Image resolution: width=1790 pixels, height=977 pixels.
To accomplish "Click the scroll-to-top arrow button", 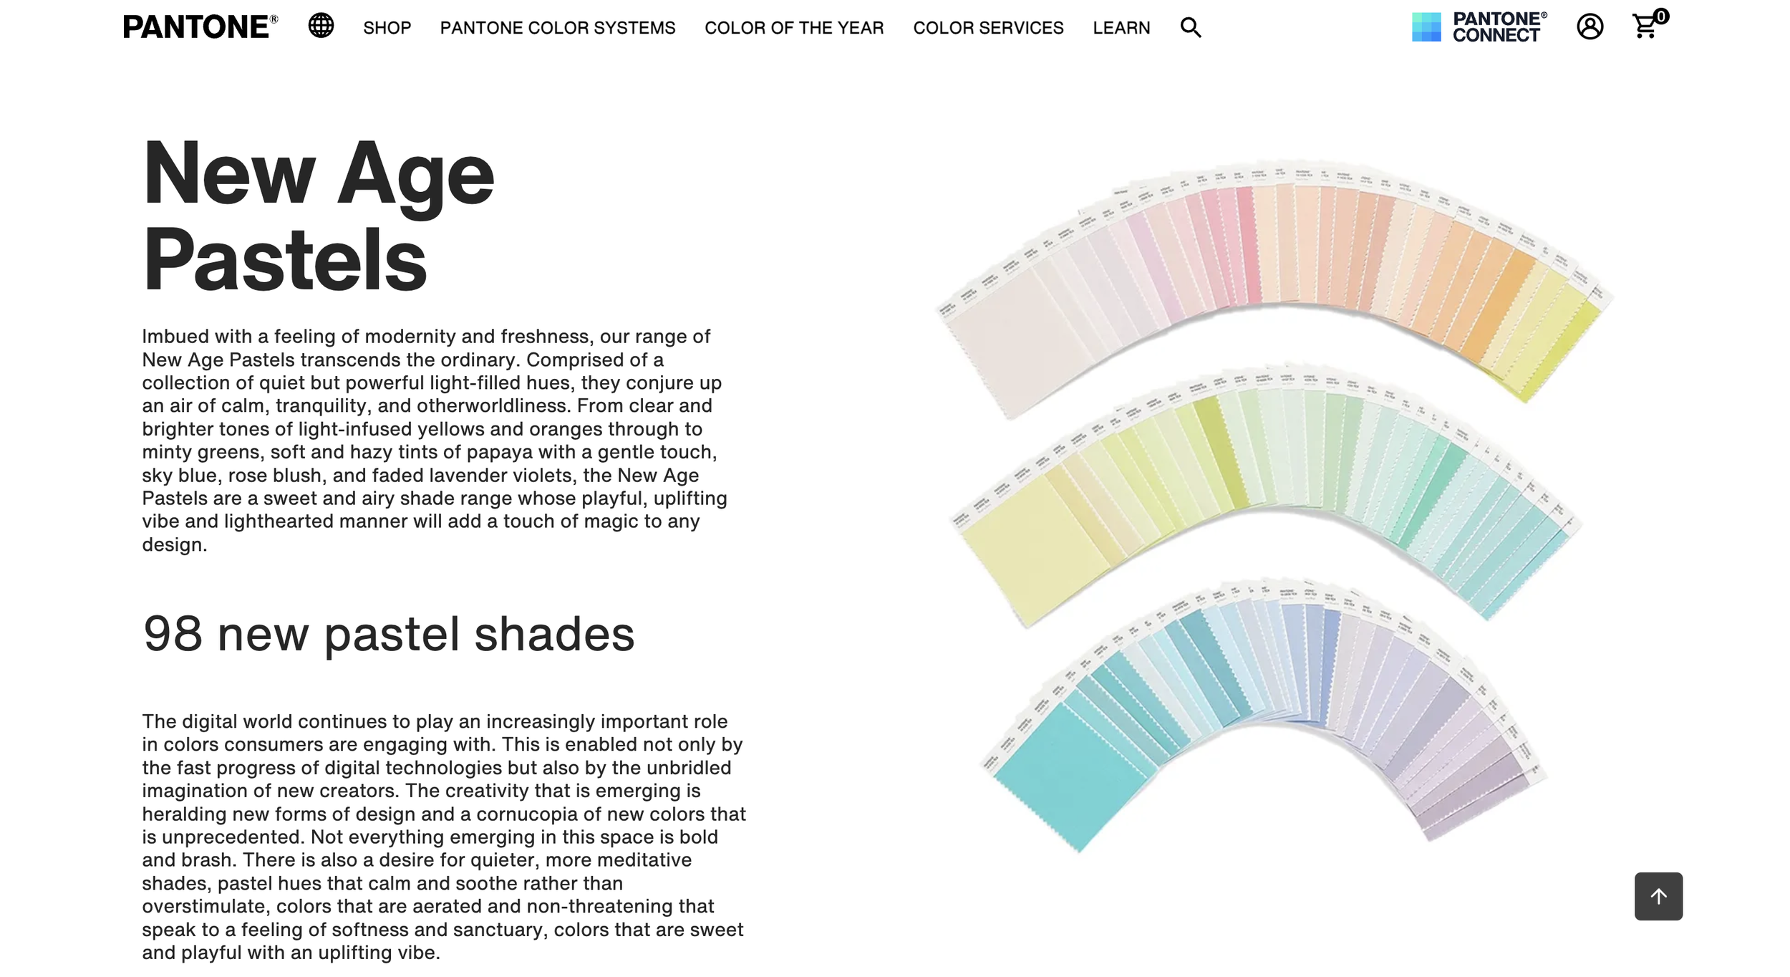I will 1658,896.
